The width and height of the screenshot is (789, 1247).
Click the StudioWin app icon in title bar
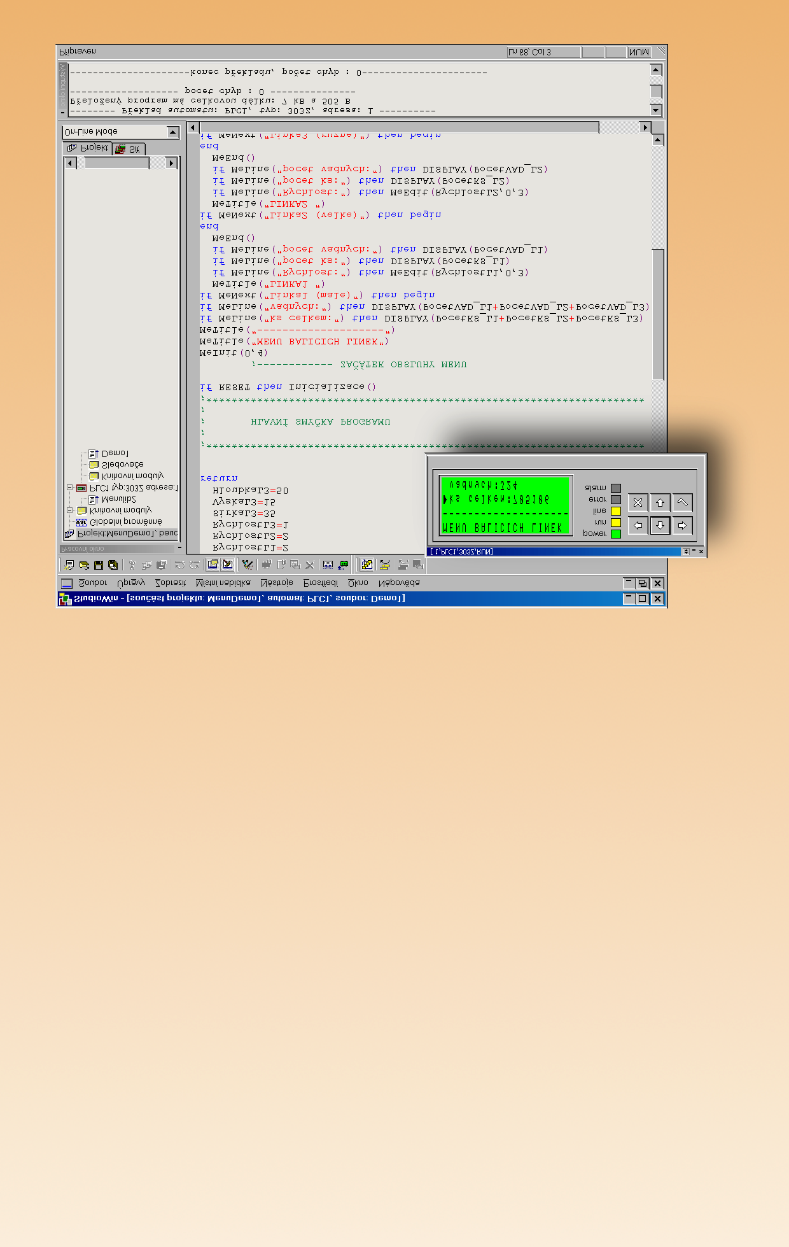(x=65, y=599)
